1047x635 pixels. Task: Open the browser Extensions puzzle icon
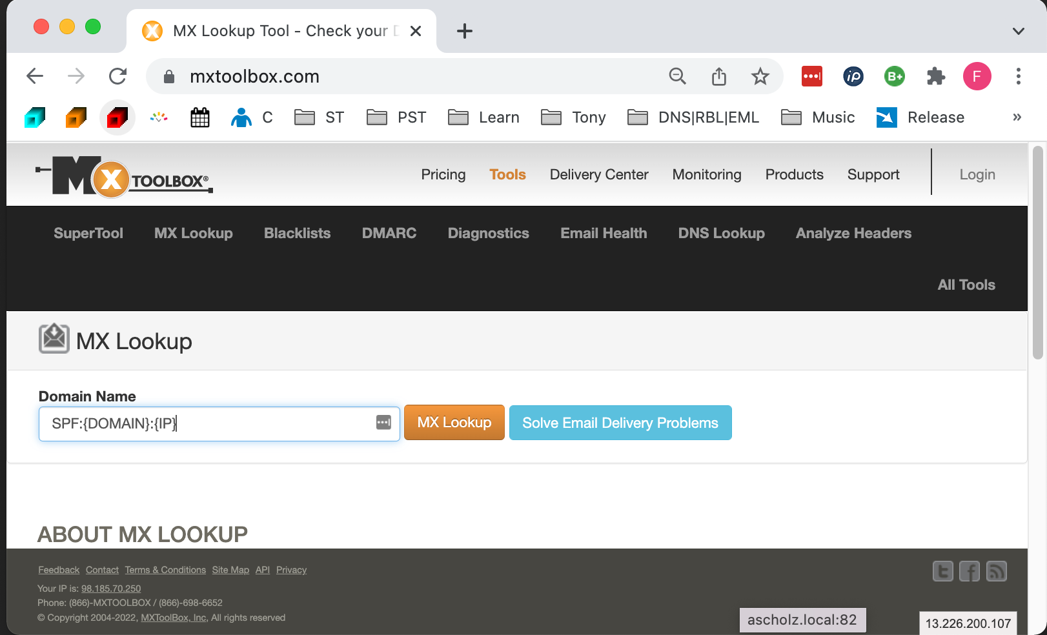[x=935, y=77]
